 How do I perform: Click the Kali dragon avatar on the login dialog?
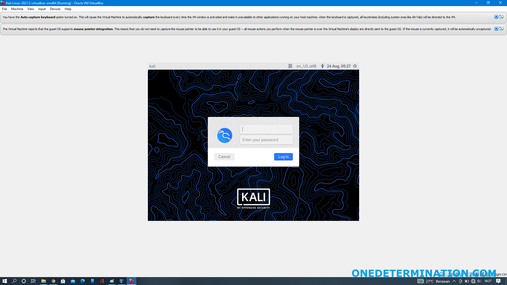tap(224, 135)
